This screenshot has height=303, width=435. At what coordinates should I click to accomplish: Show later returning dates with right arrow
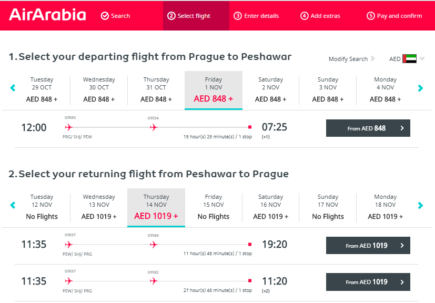point(420,205)
